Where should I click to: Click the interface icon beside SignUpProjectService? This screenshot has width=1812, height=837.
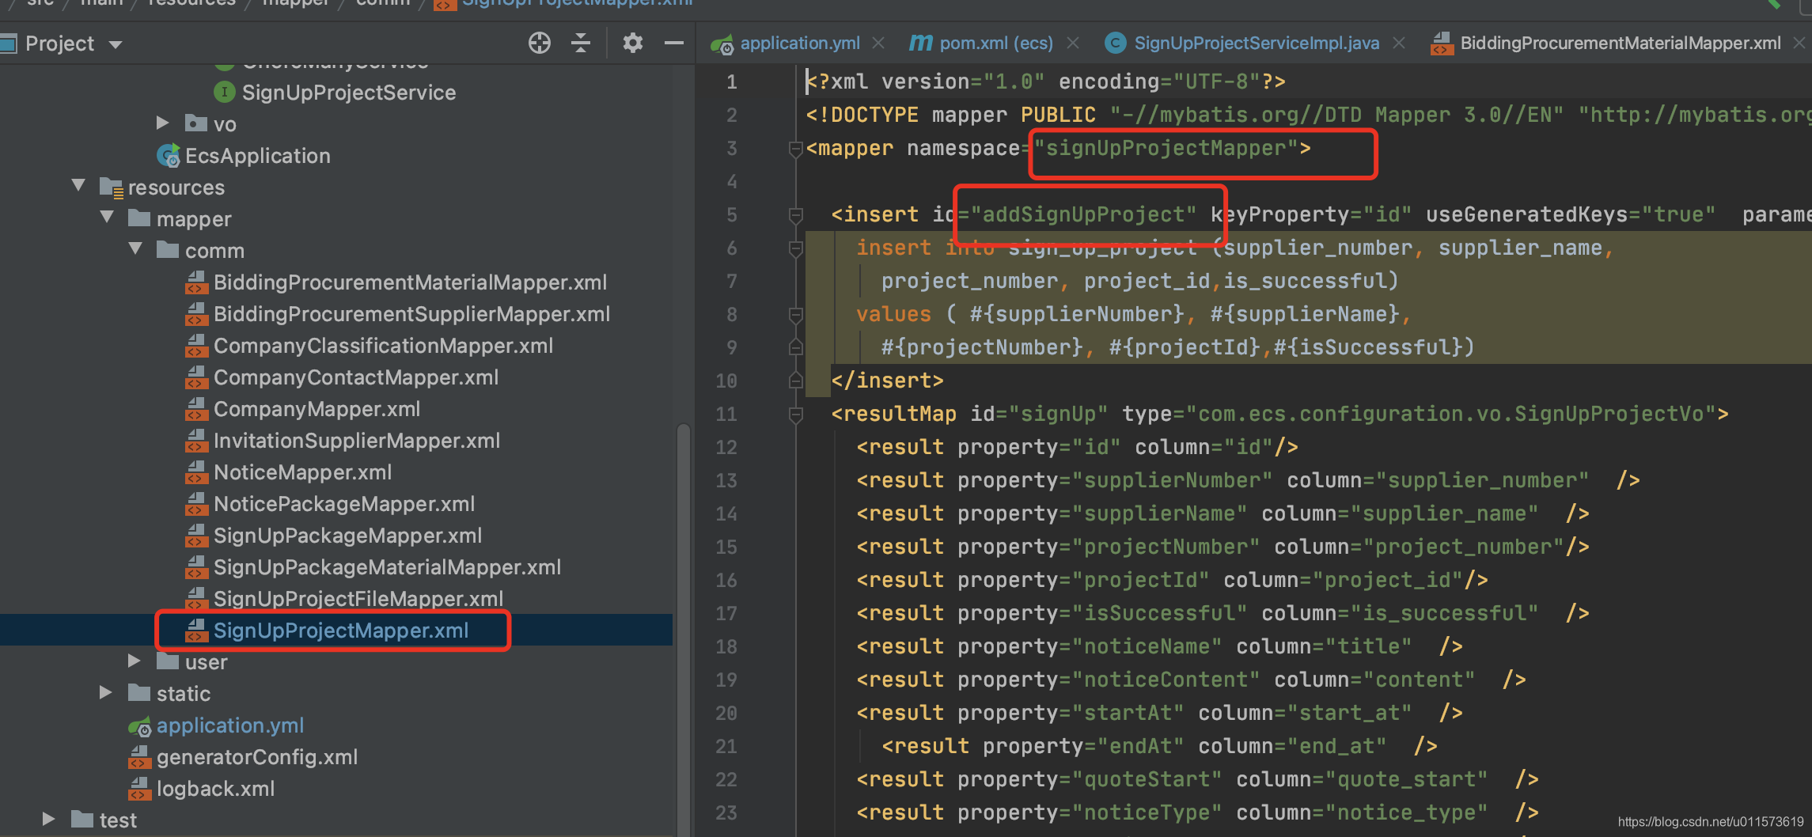[224, 92]
